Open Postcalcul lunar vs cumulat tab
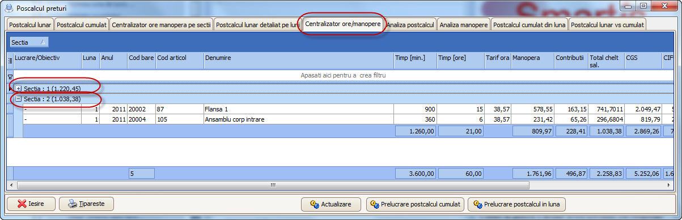 tap(607, 25)
